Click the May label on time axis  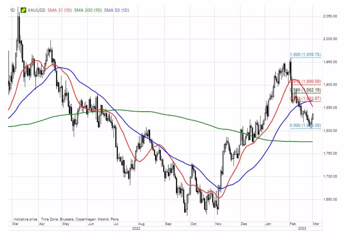(66, 224)
